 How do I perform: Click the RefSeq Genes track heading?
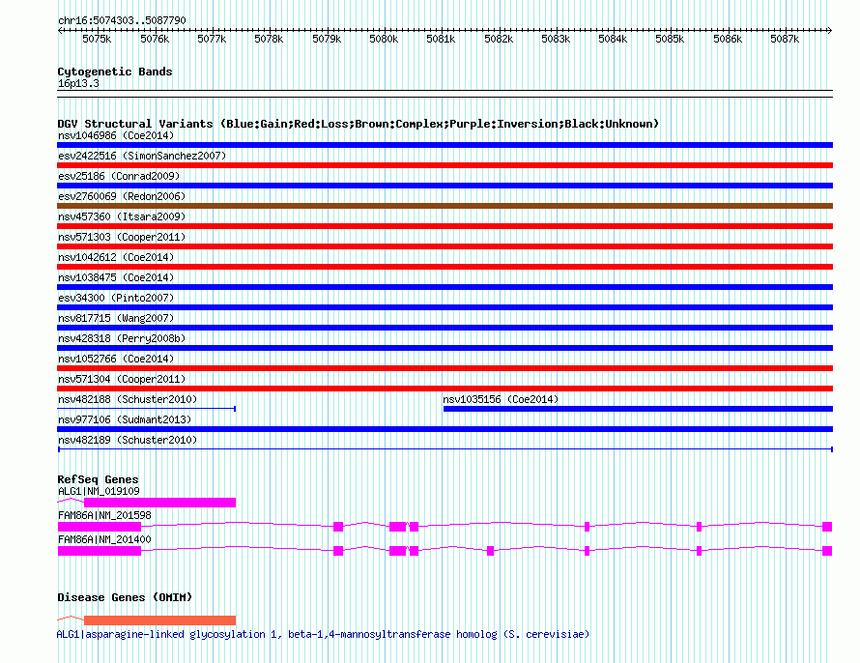pos(98,479)
